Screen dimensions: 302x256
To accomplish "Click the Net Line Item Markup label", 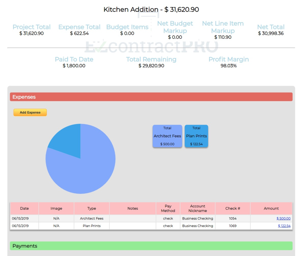I will click(223, 27).
